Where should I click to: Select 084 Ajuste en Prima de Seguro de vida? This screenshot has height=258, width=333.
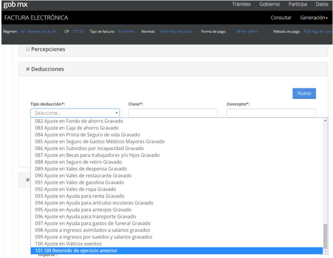click(177, 135)
